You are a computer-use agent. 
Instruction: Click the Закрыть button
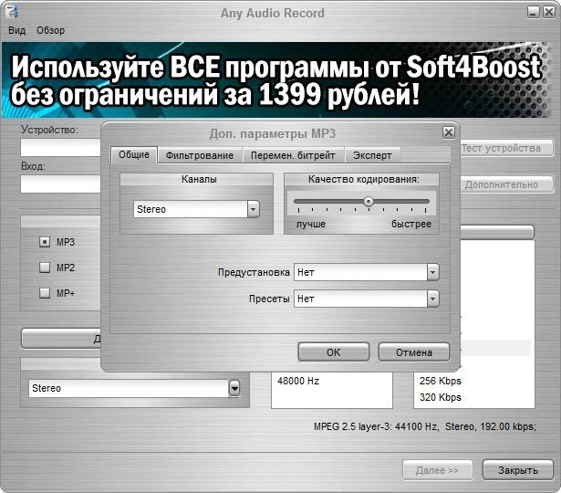[518, 470]
